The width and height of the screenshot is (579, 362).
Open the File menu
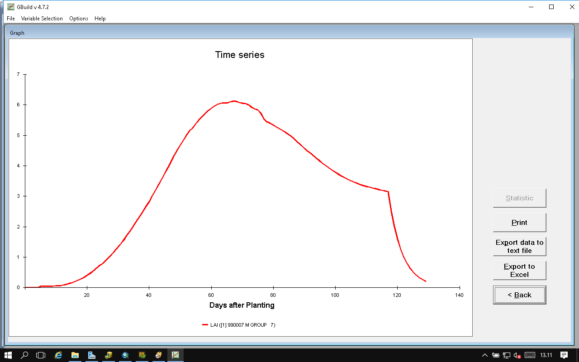click(x=11, y=19)
